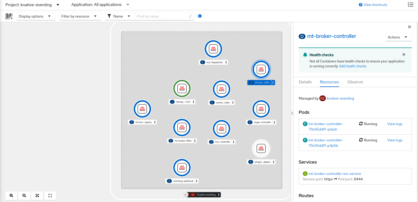Select the imc-dispatcher deployment node
This screenshot has width=418, height=202.
click(x=213, y=49)
